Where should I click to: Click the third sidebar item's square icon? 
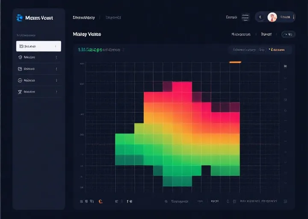[x=20, y=69]
